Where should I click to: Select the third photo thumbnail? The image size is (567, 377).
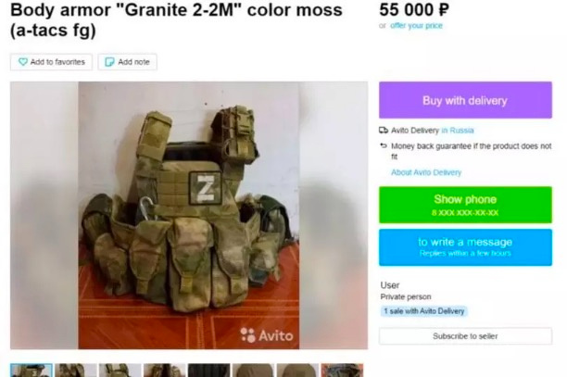[120, 371]
